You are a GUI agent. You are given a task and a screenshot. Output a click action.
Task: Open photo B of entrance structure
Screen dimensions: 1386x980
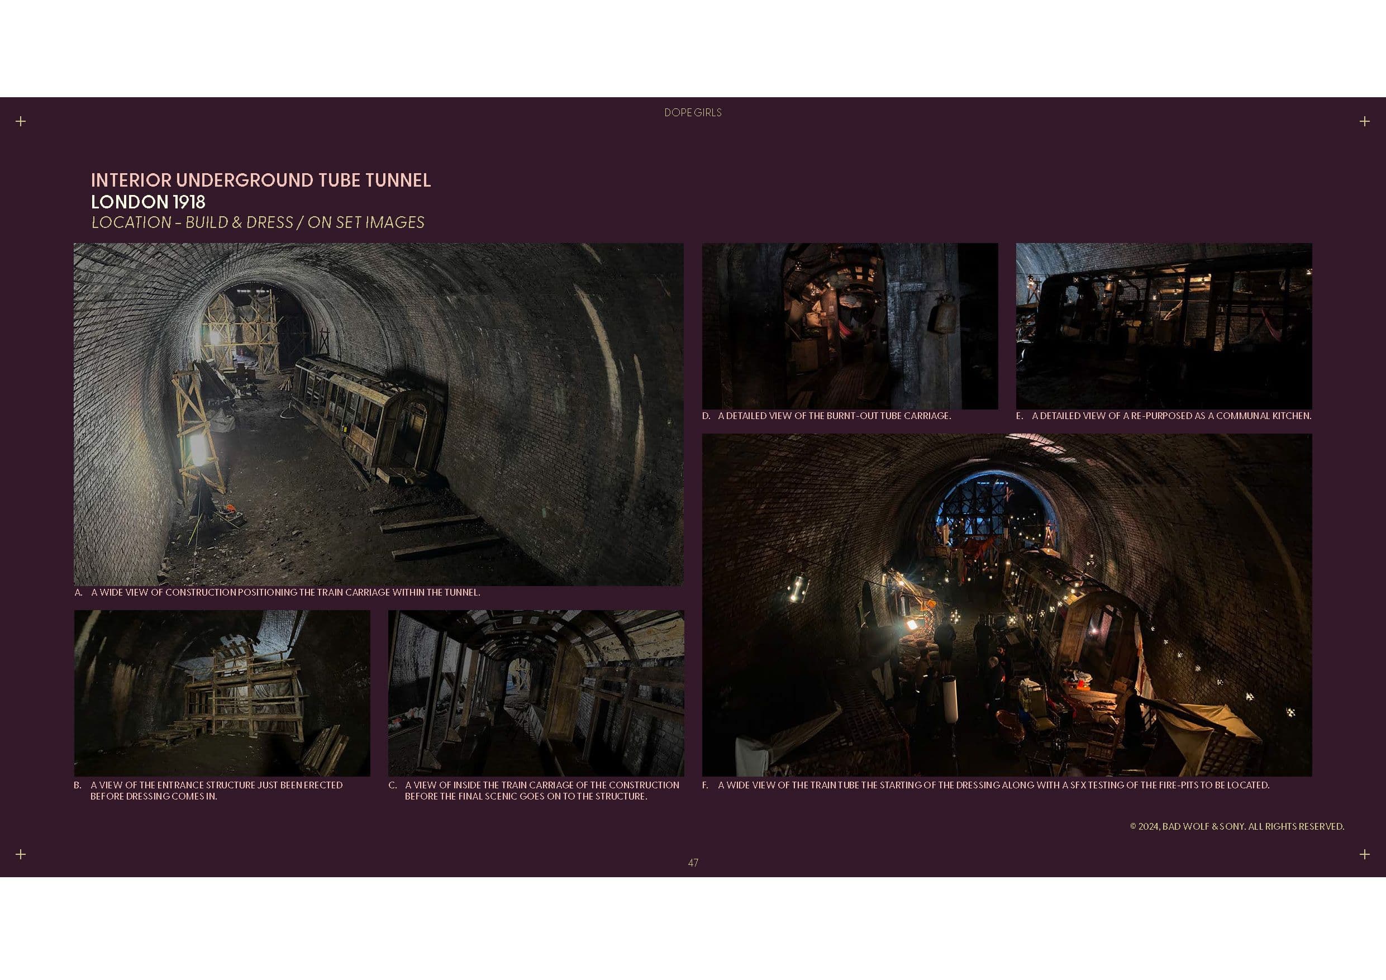click(x=222, y=693)
